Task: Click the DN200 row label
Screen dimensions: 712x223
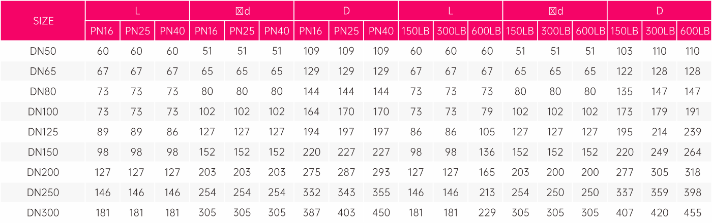Action: tap(43, 173)
